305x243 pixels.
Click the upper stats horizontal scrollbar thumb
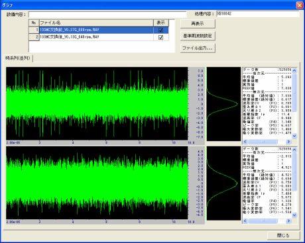coord(263,142)
